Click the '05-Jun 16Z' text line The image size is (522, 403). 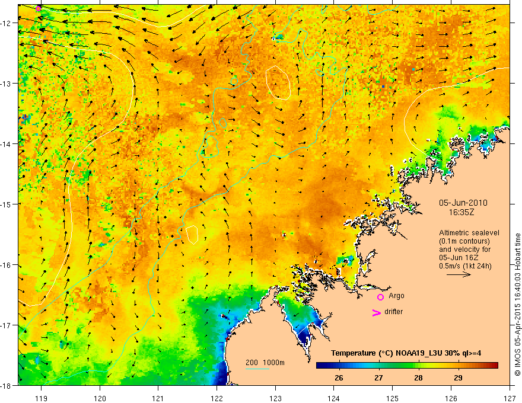[459, 258]
